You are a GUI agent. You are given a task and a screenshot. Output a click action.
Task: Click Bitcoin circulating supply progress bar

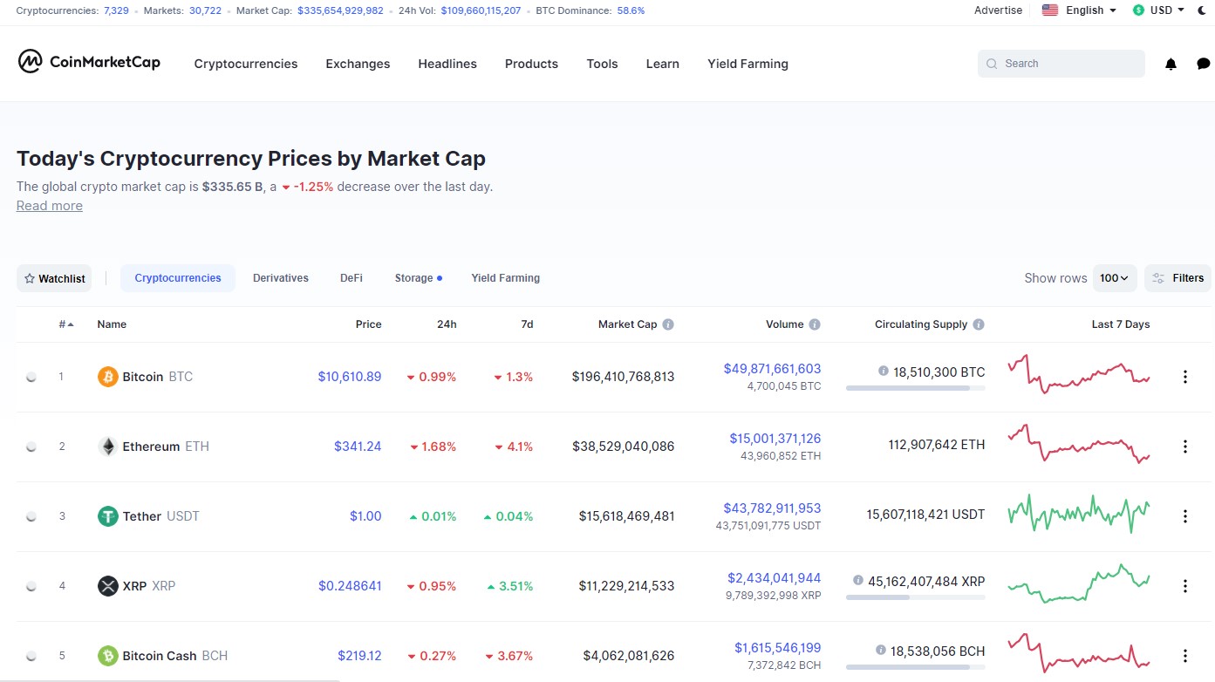tap(916, 388)
